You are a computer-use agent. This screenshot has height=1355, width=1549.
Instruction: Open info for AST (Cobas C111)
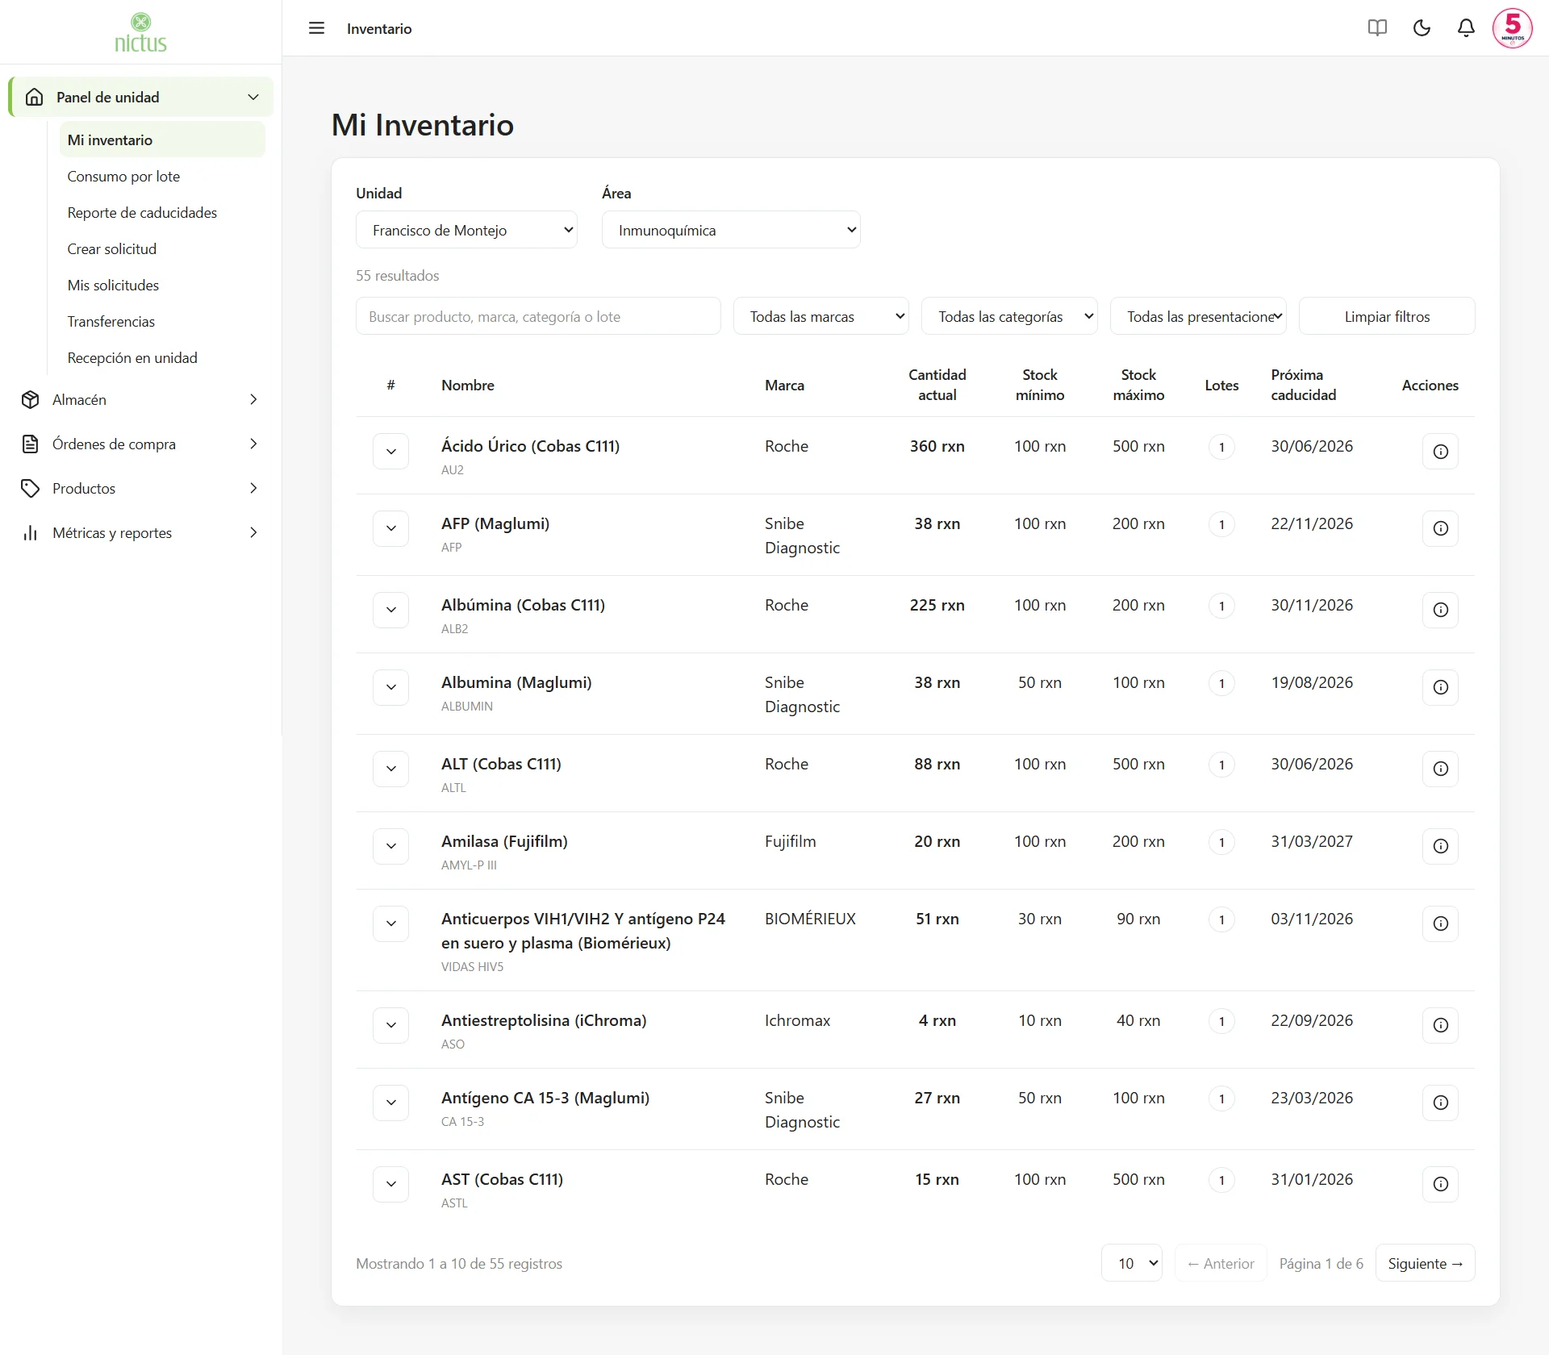click(1440, 1184)
